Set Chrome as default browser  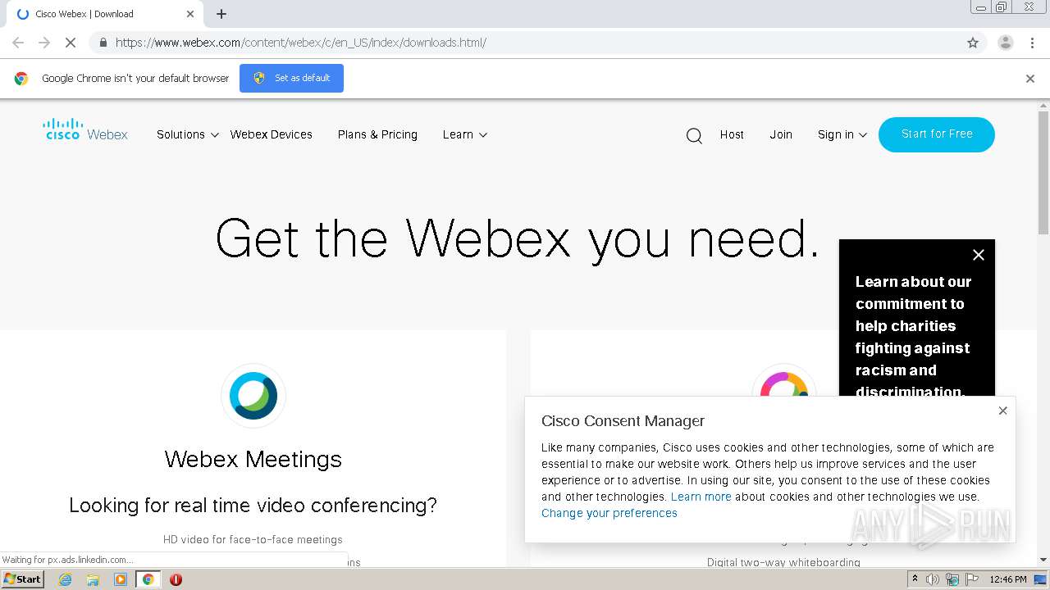pos(291,78)
